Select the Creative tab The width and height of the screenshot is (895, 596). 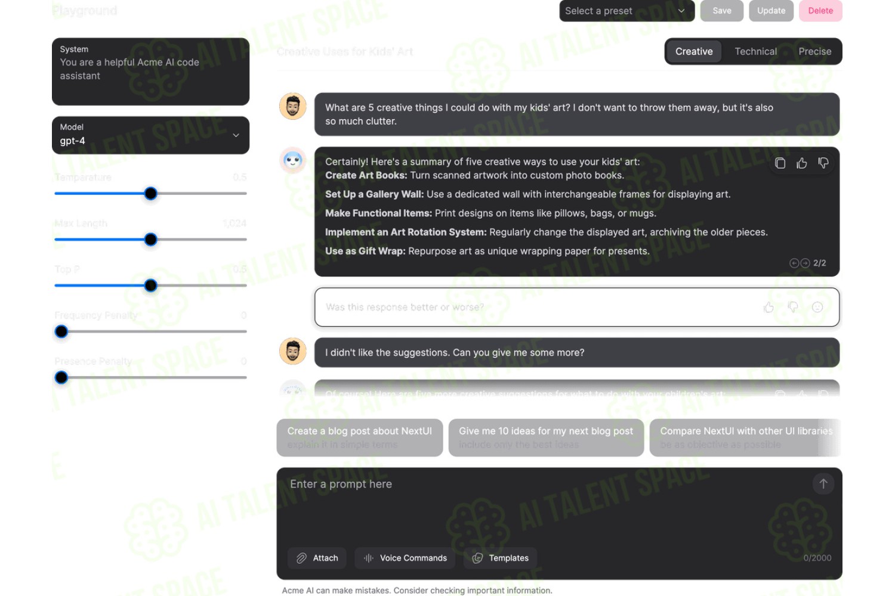(x=694, y=52)
